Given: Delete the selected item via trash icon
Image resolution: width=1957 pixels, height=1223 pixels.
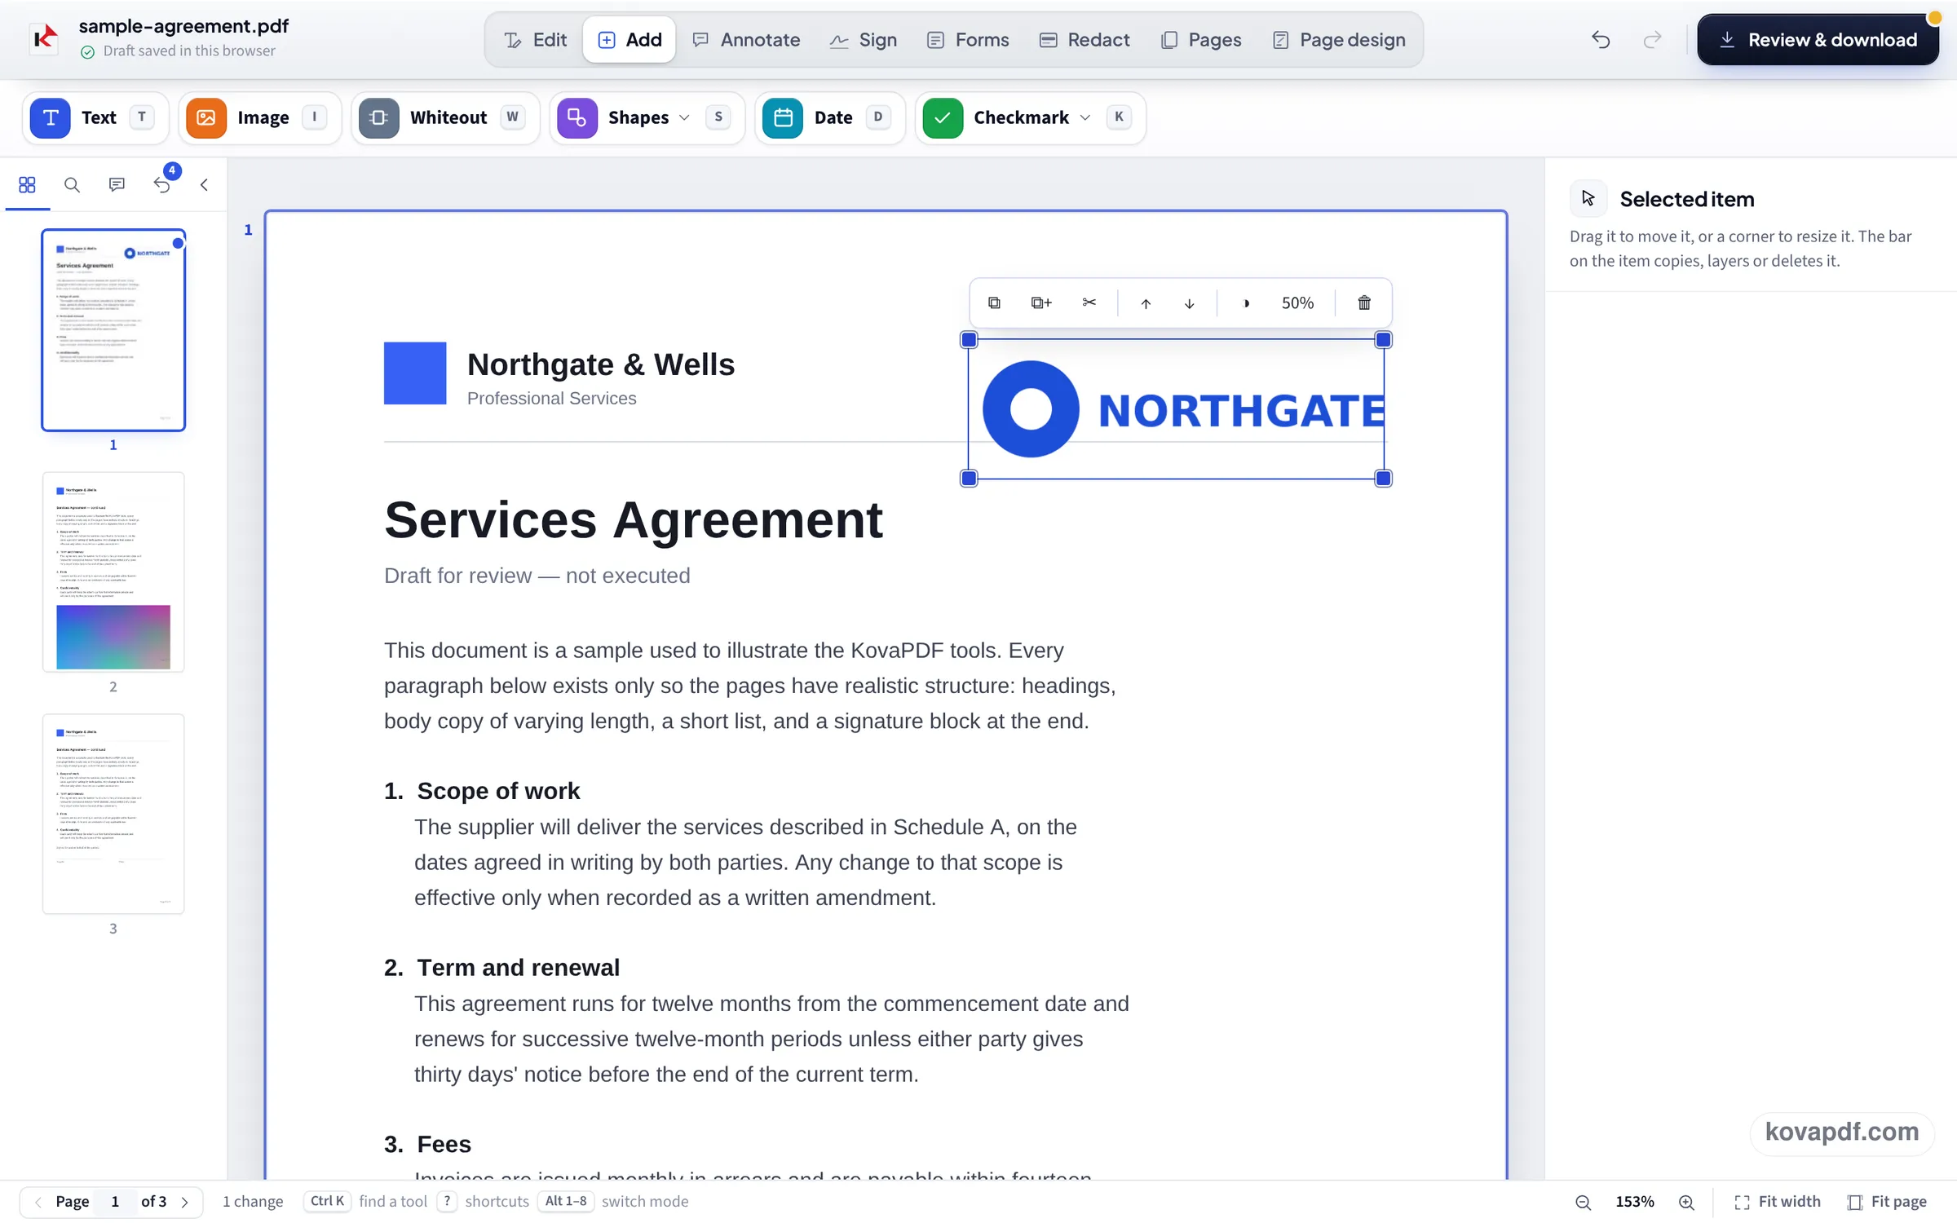Looking at the screenshot, I should [x=1364, y=303].
